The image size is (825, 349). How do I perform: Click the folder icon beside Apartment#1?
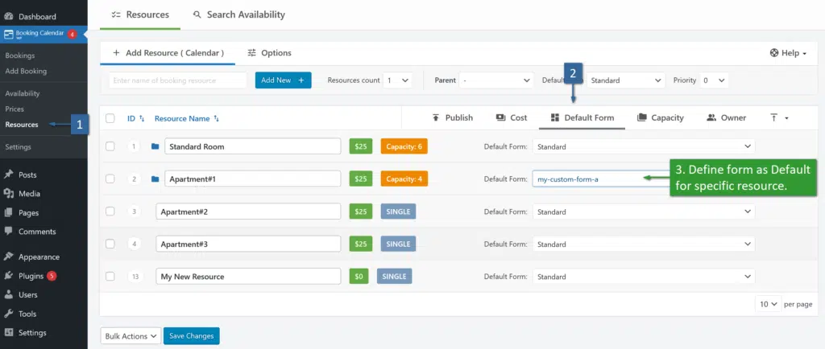(155, 179)
